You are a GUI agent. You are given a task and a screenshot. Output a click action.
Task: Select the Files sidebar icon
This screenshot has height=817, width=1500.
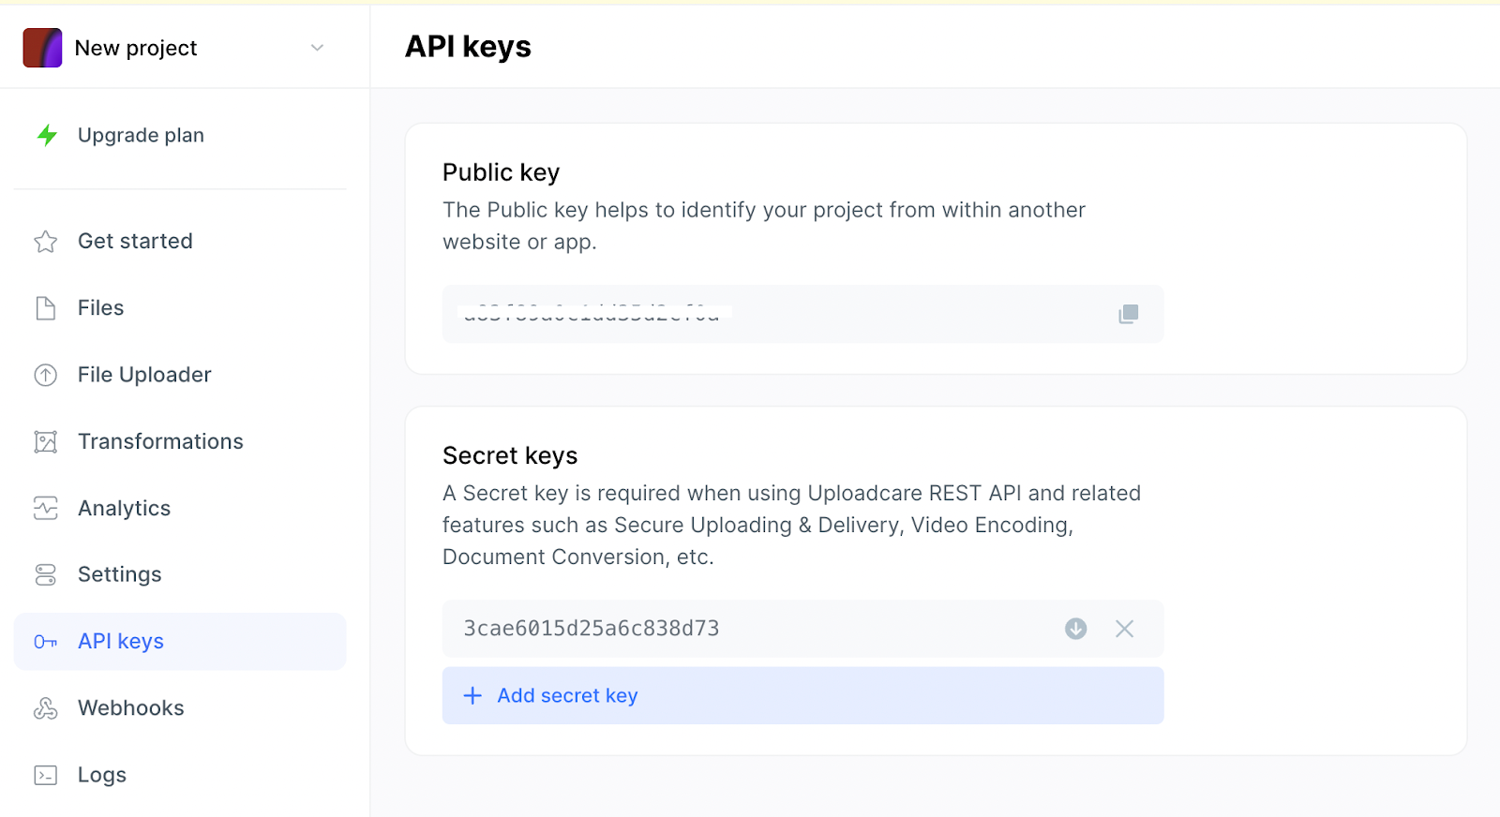click(45, 307)
